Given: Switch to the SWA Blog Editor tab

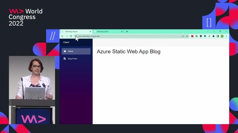Looking at the screenshot, I should (108, 31).
